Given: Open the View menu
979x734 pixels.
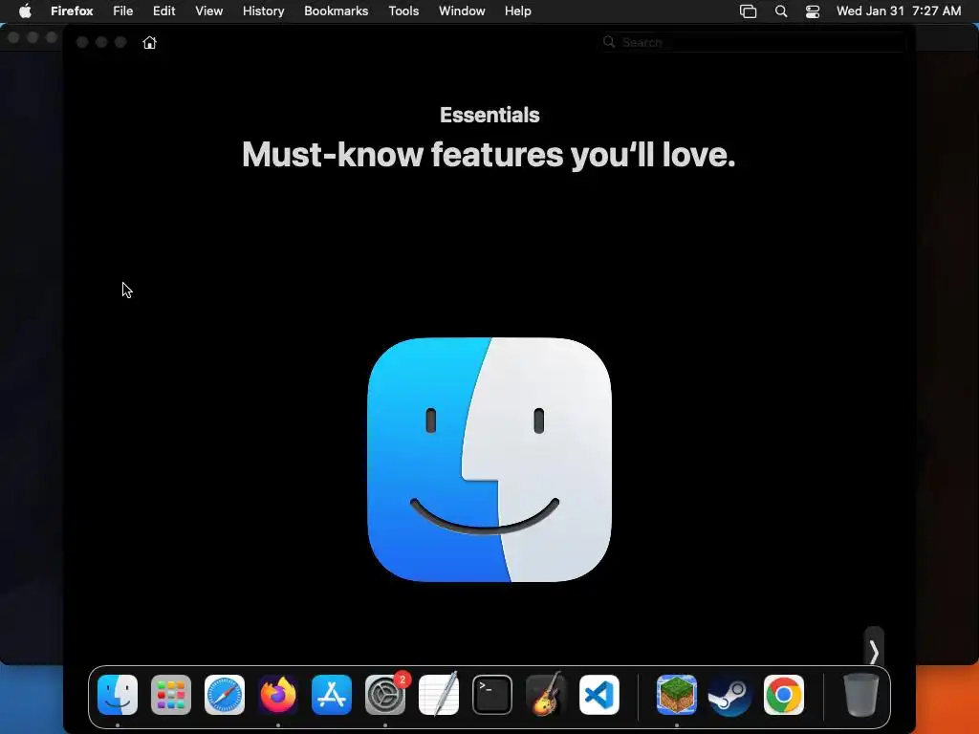Looking at the screenshot, I should (208, 11).
